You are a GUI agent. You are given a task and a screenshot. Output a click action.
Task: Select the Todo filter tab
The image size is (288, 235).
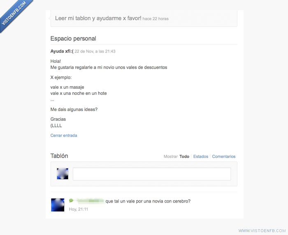(184, 157)
